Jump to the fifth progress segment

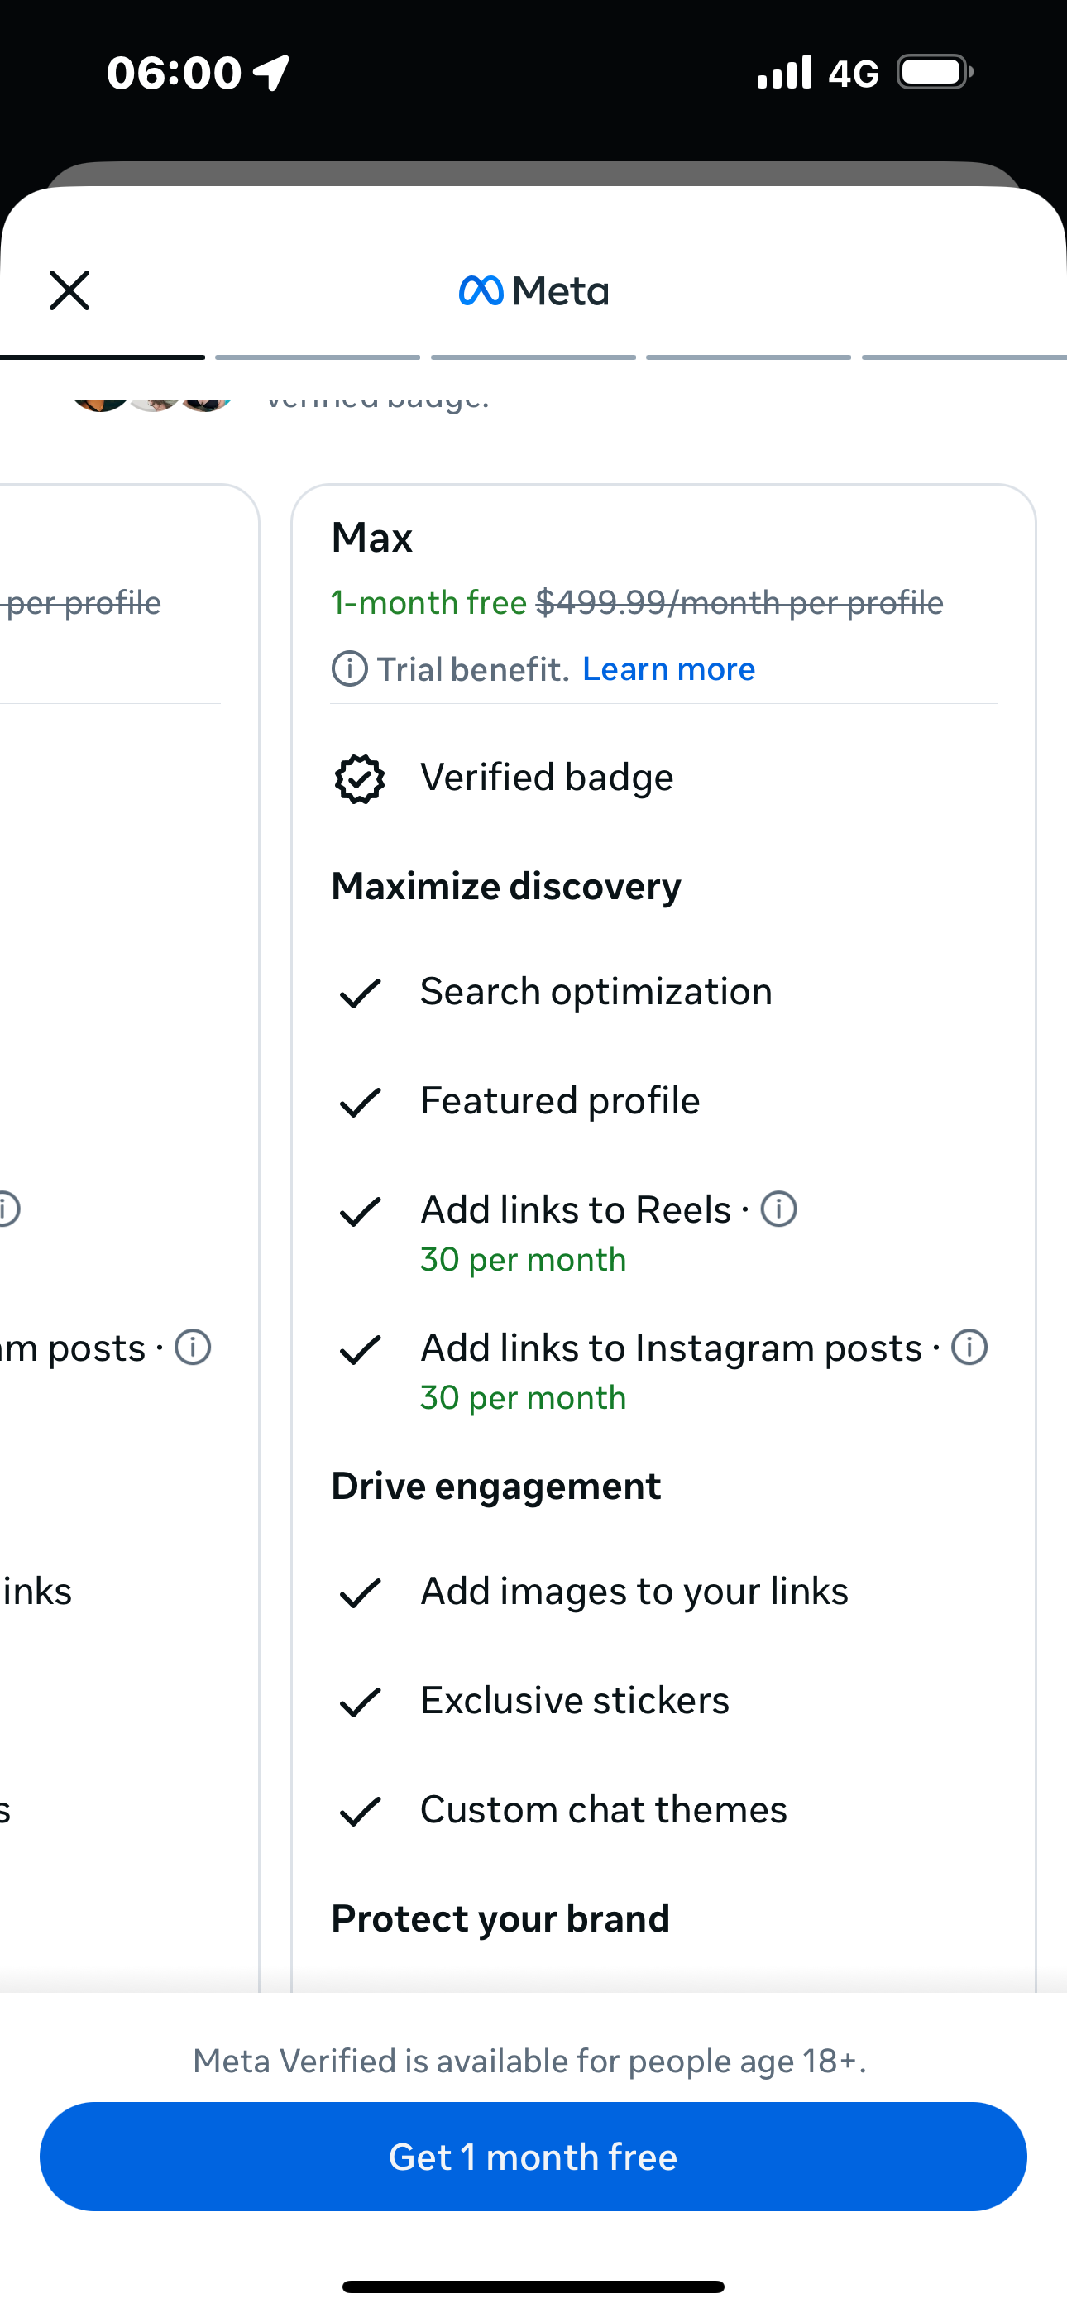click(964, 357)
